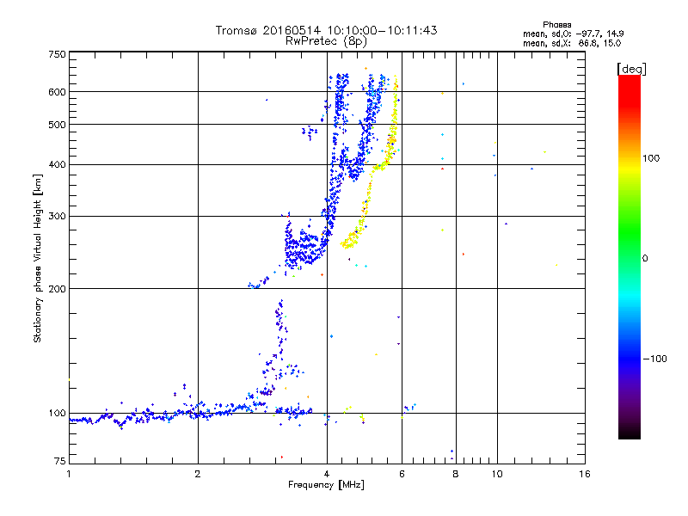
Task: Click the height axis tick label "200"
Action: click(57, 289)
